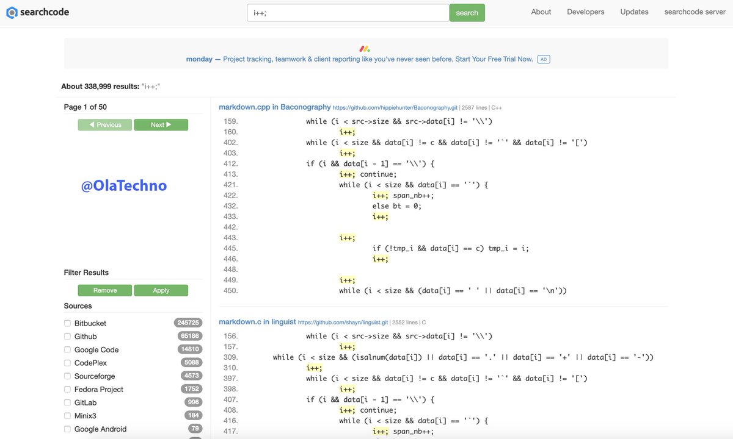Check the CodePlex source filter
This screenshot has height=439, width=733.
(68, 363)
